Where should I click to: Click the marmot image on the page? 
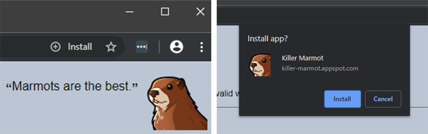click(x=177, y=103)
